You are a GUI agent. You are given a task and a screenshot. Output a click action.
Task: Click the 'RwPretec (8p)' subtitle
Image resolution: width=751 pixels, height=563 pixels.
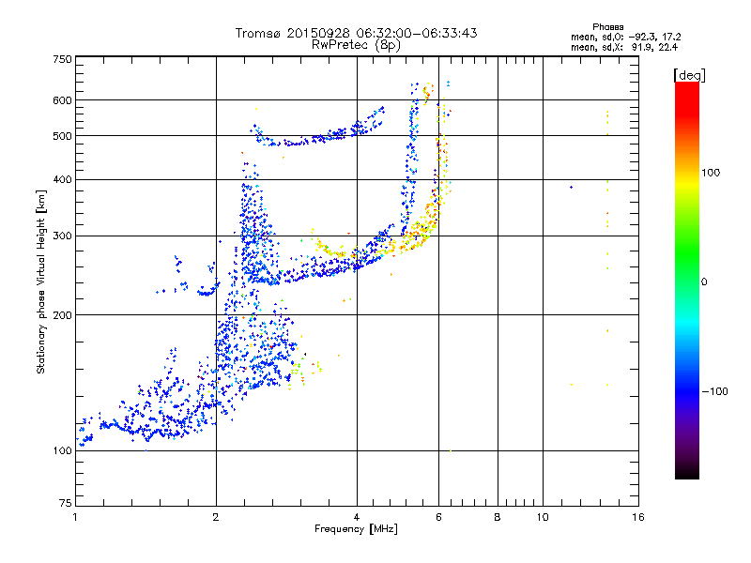point(356,45)
